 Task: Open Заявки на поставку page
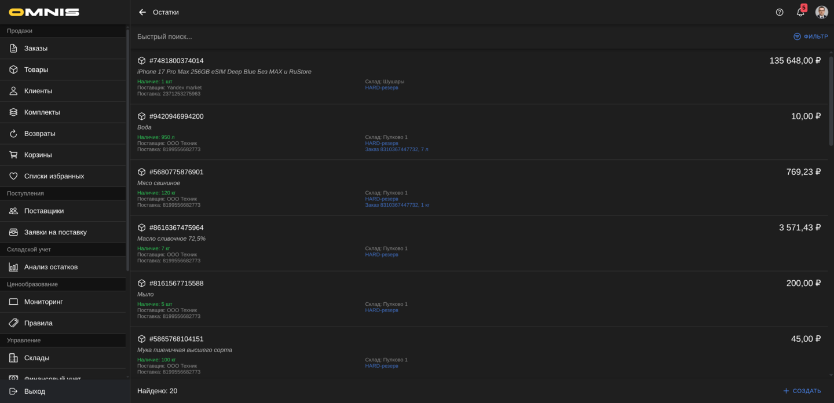point(56,232)
